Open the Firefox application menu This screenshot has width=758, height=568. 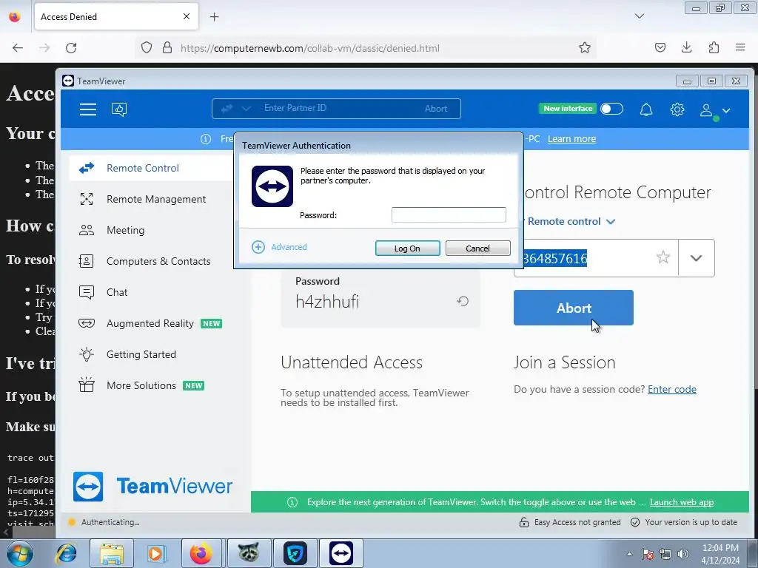[740, 47]
